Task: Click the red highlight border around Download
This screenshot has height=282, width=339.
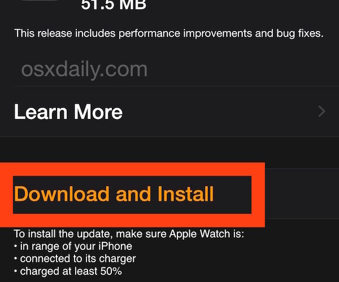Action: coord(132,169)
